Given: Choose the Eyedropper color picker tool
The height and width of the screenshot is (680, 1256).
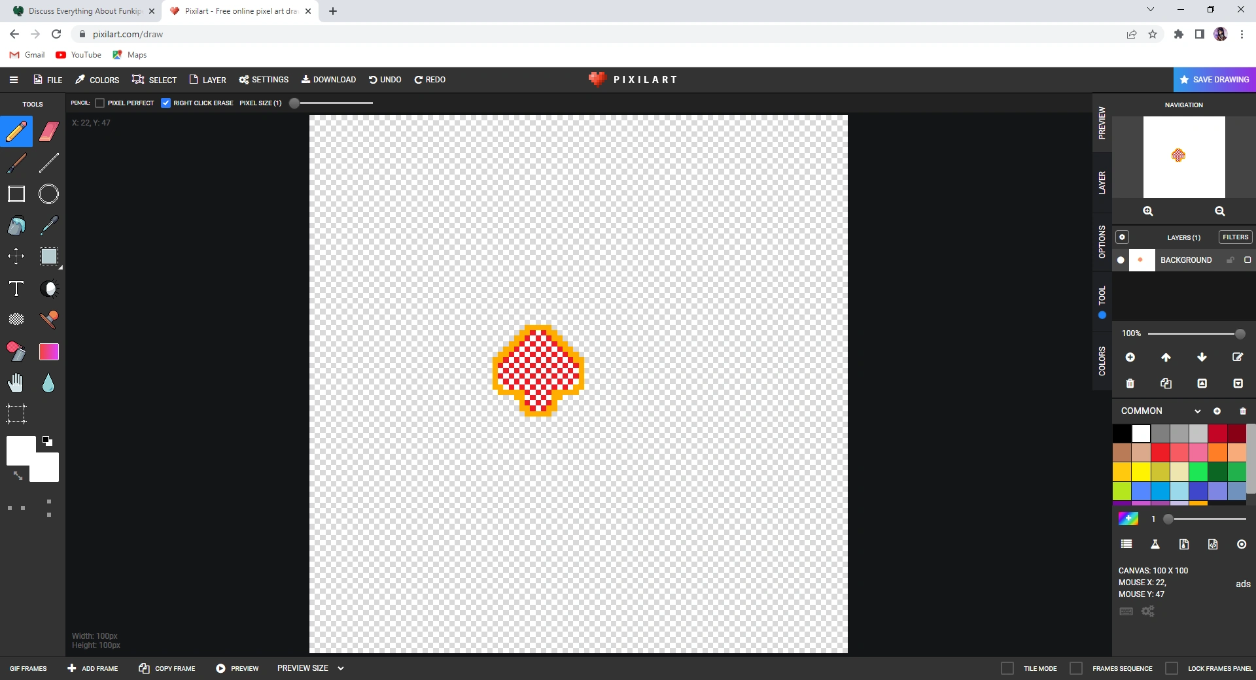Looking at the screenshot, I should pos(49,226).
